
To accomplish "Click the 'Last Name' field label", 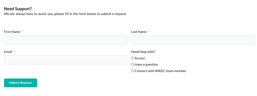I will pyautogui.click(x=139, y=32).
